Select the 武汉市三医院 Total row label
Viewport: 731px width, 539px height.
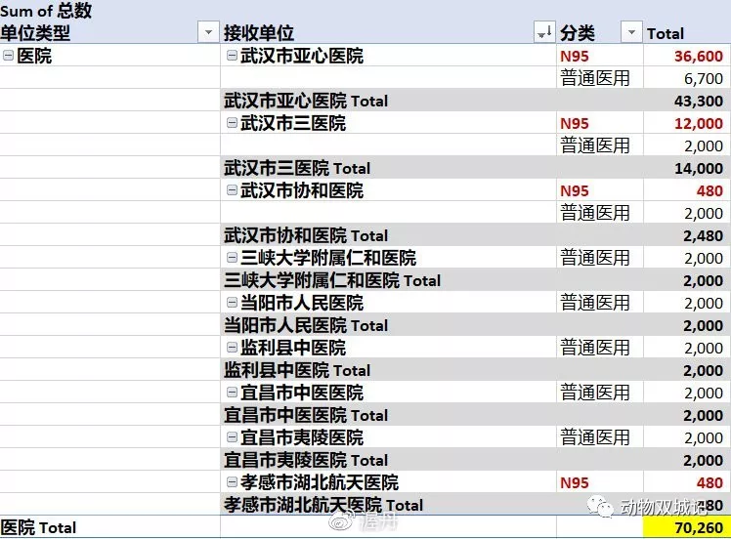point(297,168)
